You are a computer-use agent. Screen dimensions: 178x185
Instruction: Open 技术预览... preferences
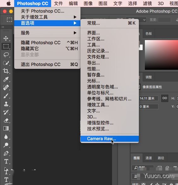(x=110, y=129)
